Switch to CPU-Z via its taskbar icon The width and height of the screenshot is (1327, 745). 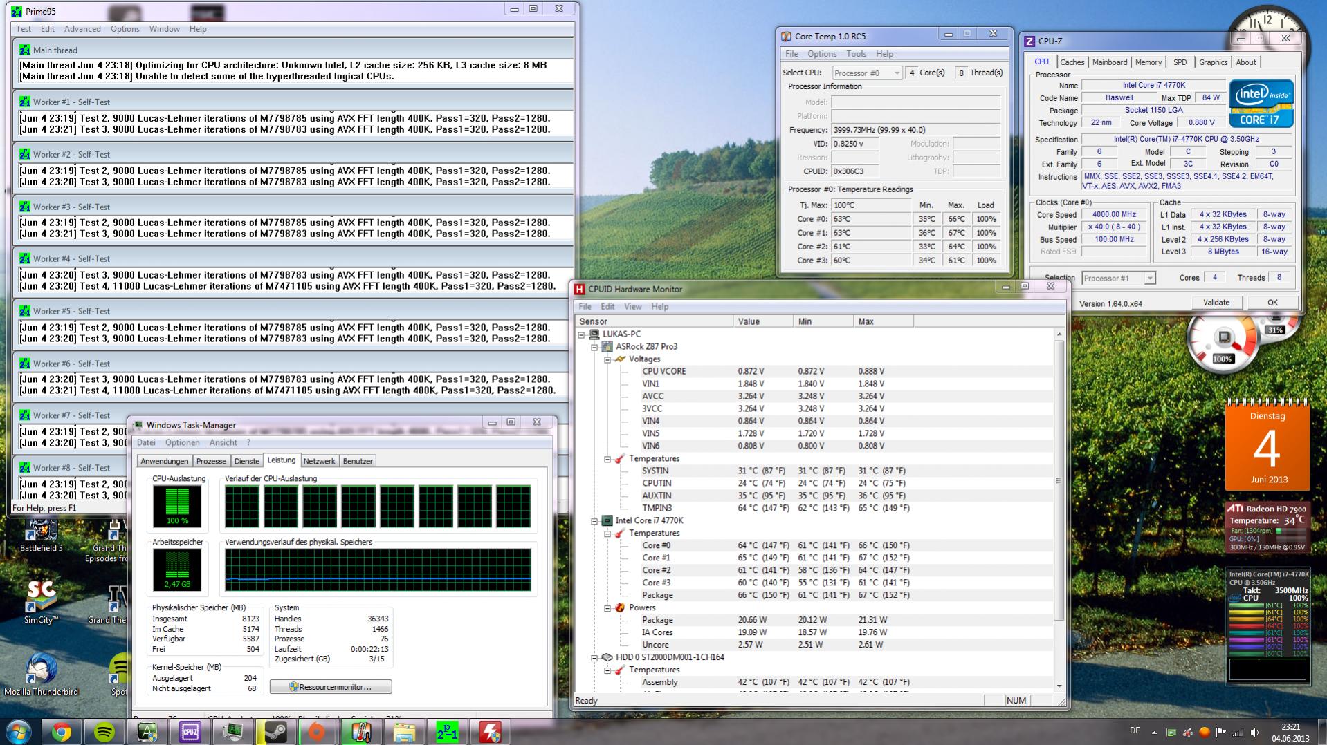[x=190, y=732]
